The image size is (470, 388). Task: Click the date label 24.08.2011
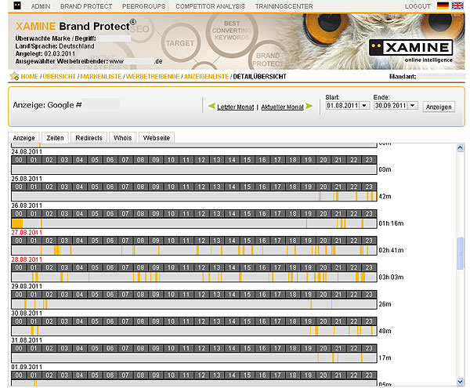pyautogui.click(x=27, y=152)
